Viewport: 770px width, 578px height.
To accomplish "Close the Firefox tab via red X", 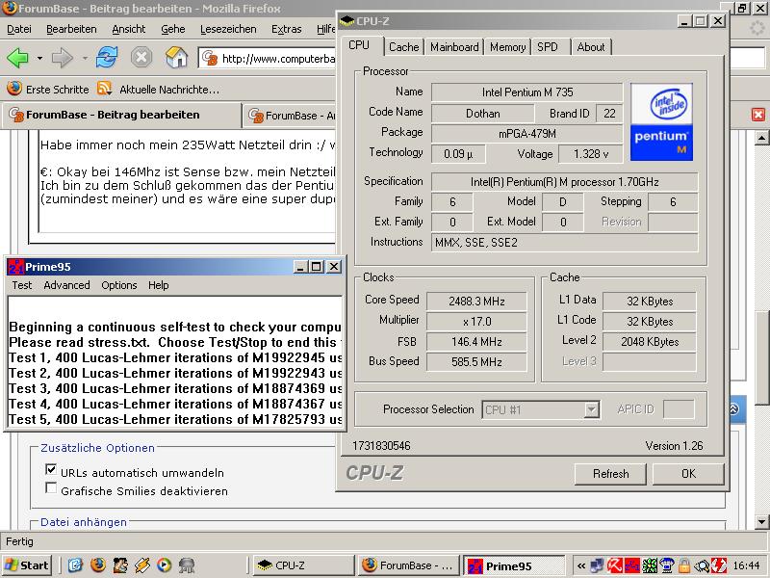I will tap(757, 115).
